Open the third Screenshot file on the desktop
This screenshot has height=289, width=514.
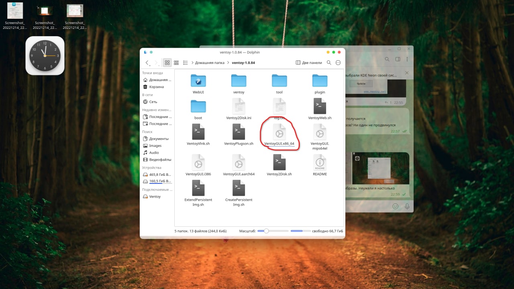click(75, 16)
